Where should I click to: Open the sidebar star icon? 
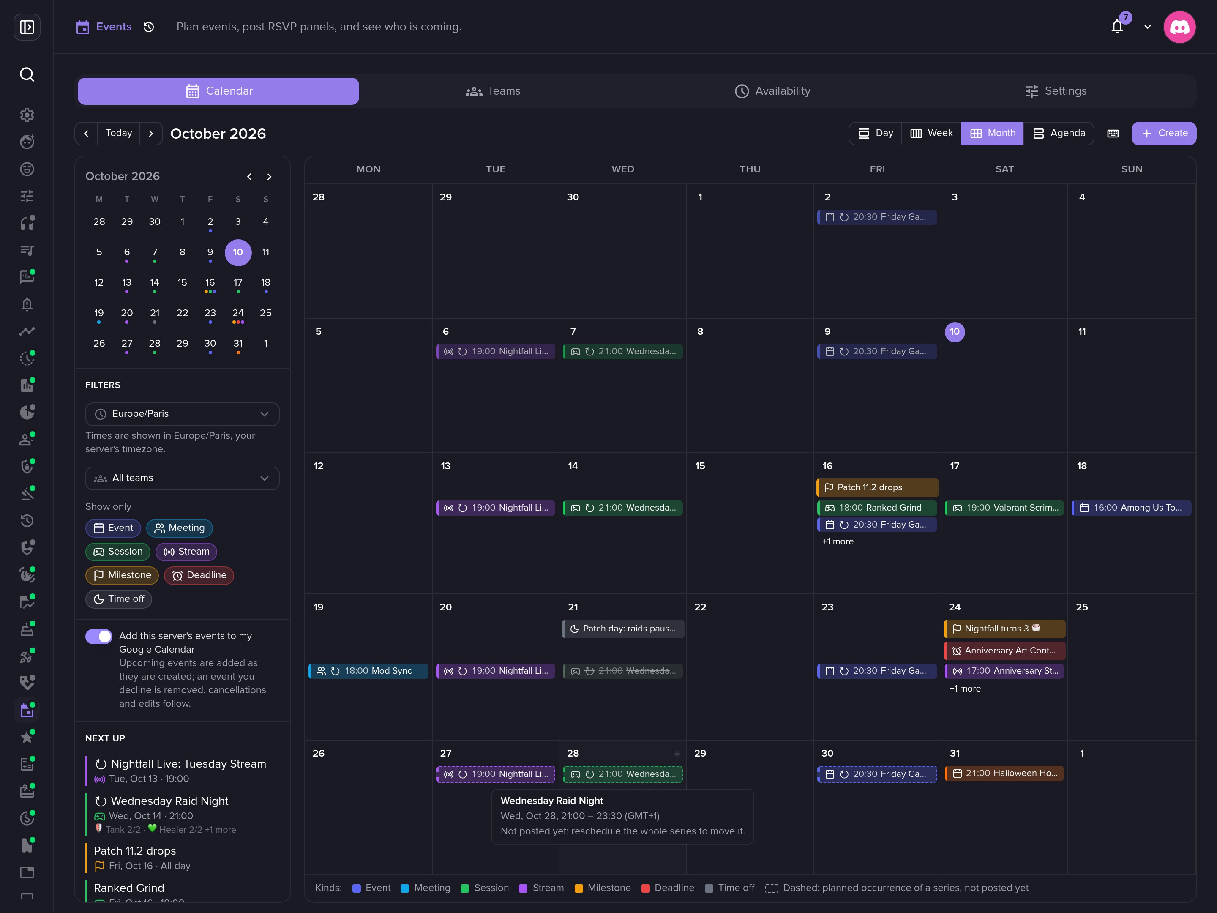click(x=27, y=737)
